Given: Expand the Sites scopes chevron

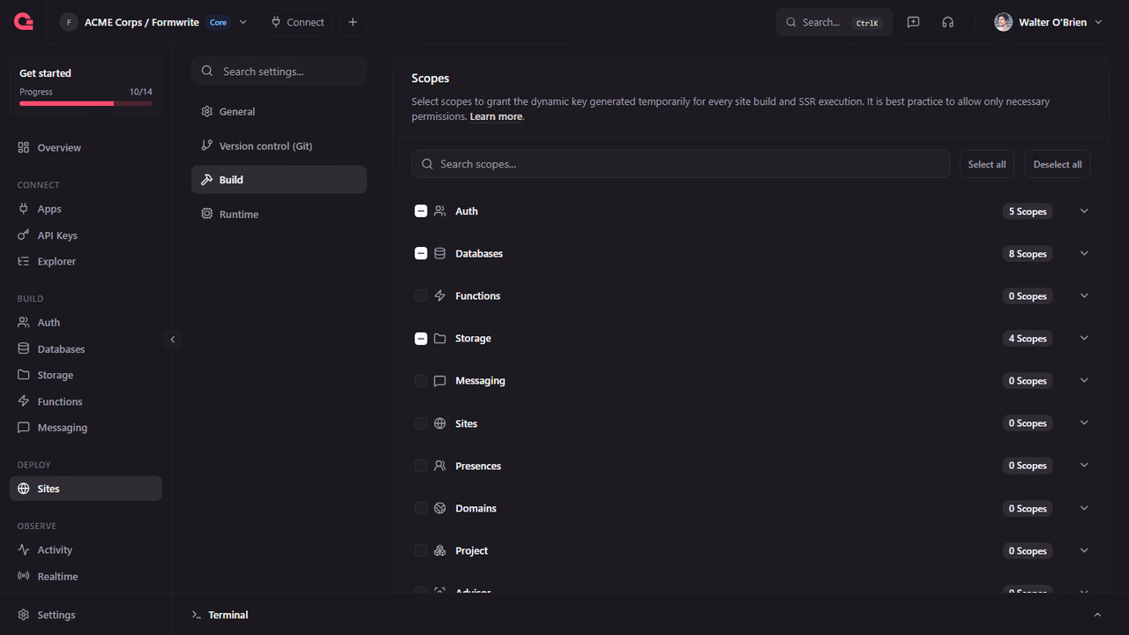Looking at the screenshot, I should [1085, 422].
